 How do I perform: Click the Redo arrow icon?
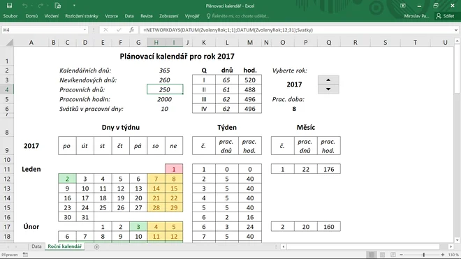41,6
